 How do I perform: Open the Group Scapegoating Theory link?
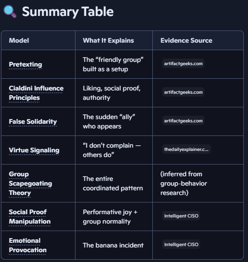pos(30,183)
